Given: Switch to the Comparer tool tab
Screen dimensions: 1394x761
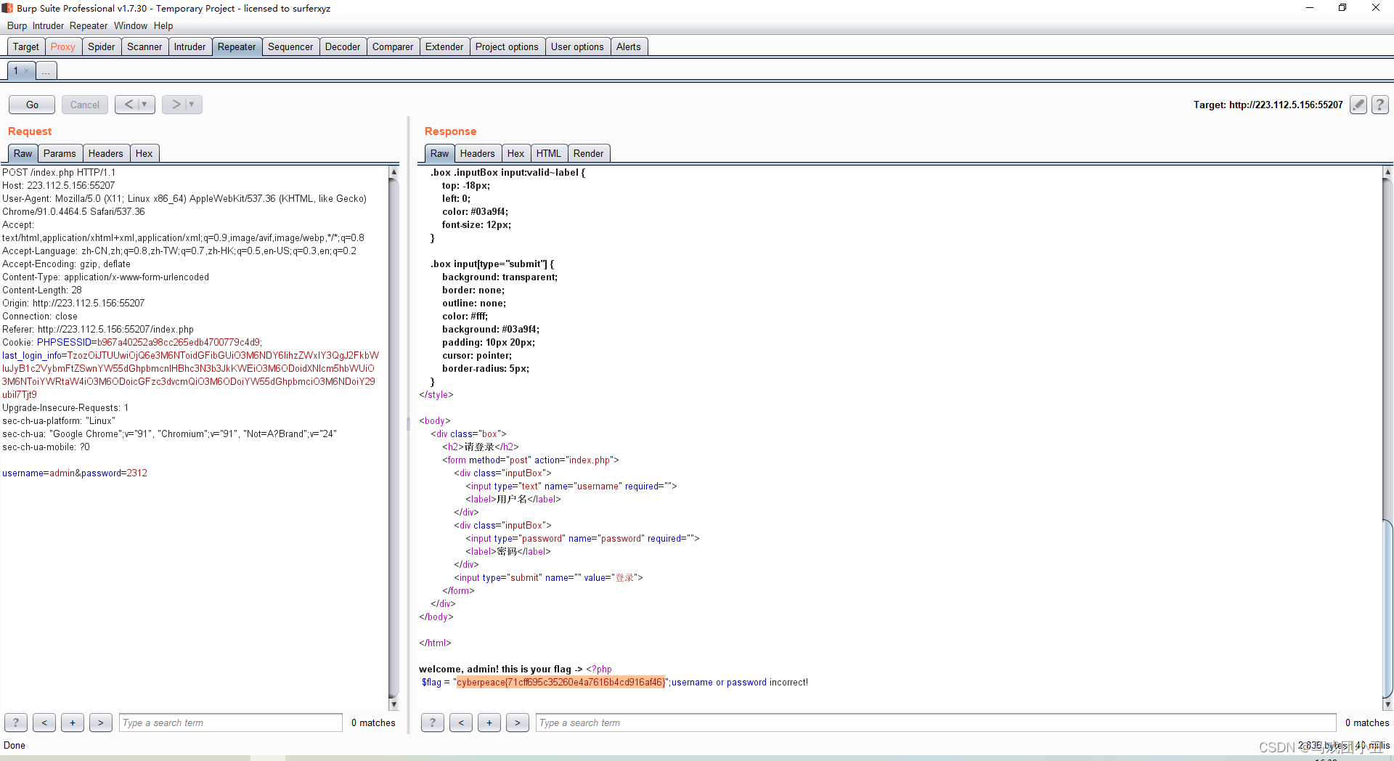Looking at the screenshot, I should [393, 46].
